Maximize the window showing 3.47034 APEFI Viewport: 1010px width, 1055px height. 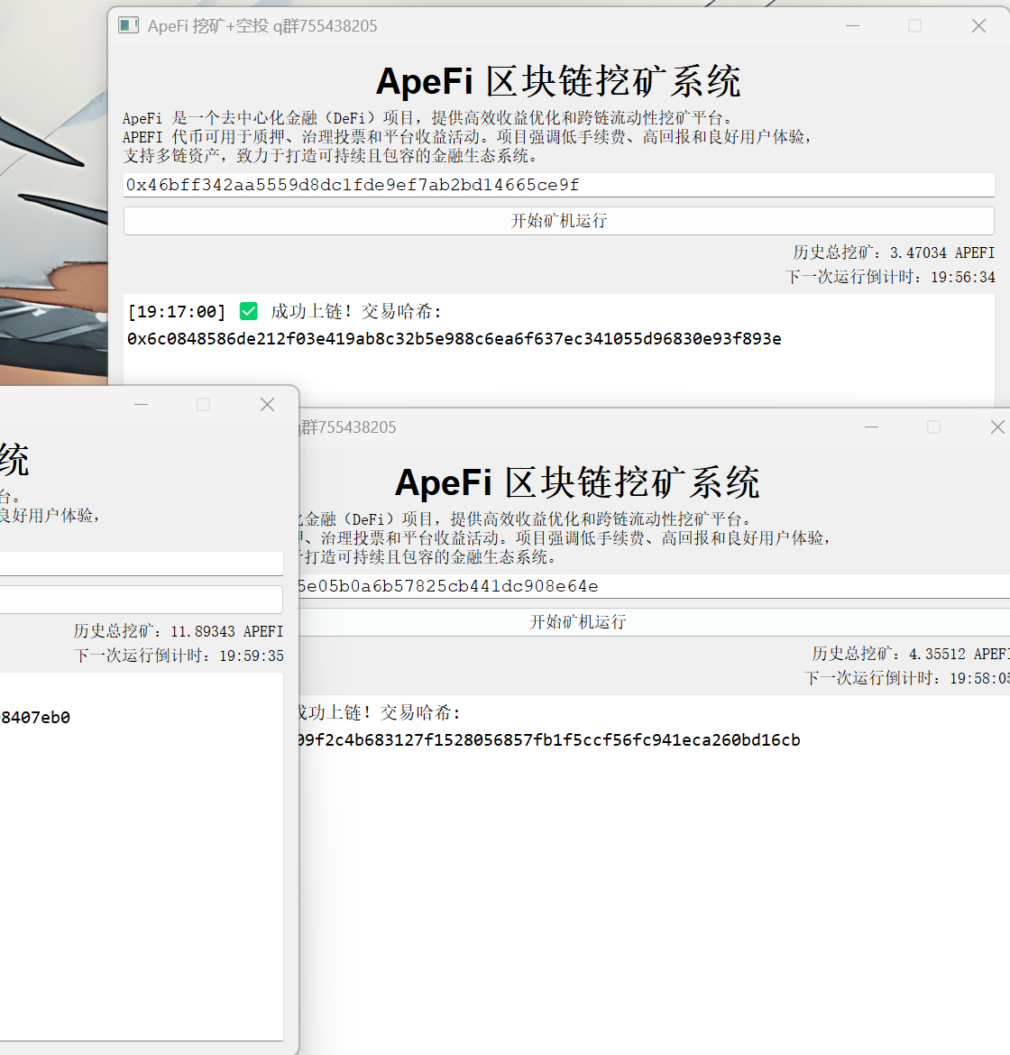click(914, 25)
